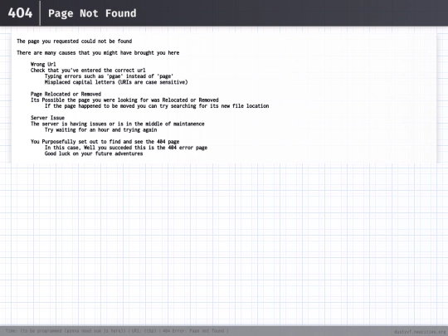The height and width of the screenshot is (336, 448).
Task: Click 'The page you requested could not be found'
Action: click(75, 41)
